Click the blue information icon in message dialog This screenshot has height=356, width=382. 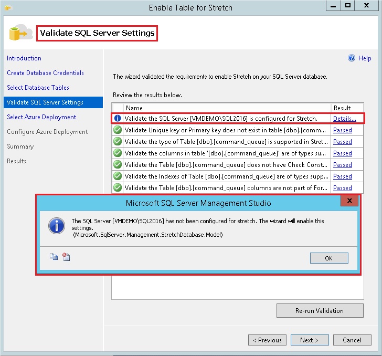(x=56, y=226)
